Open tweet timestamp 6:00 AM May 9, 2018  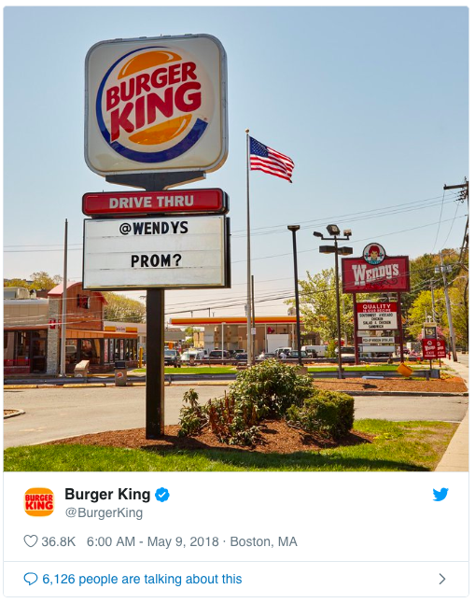click(153, 541)
